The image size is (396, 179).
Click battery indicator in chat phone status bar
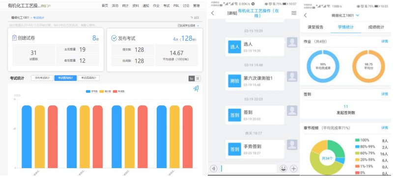pyautogui.click(x=285, y=4)
